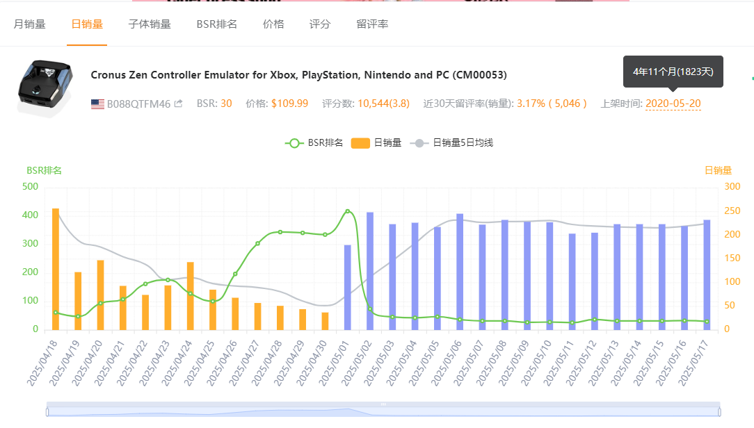The width and height of the screenshot is (754, 428).
Task: Toggle the 日销量 legend series
Action: pos(376,142)
